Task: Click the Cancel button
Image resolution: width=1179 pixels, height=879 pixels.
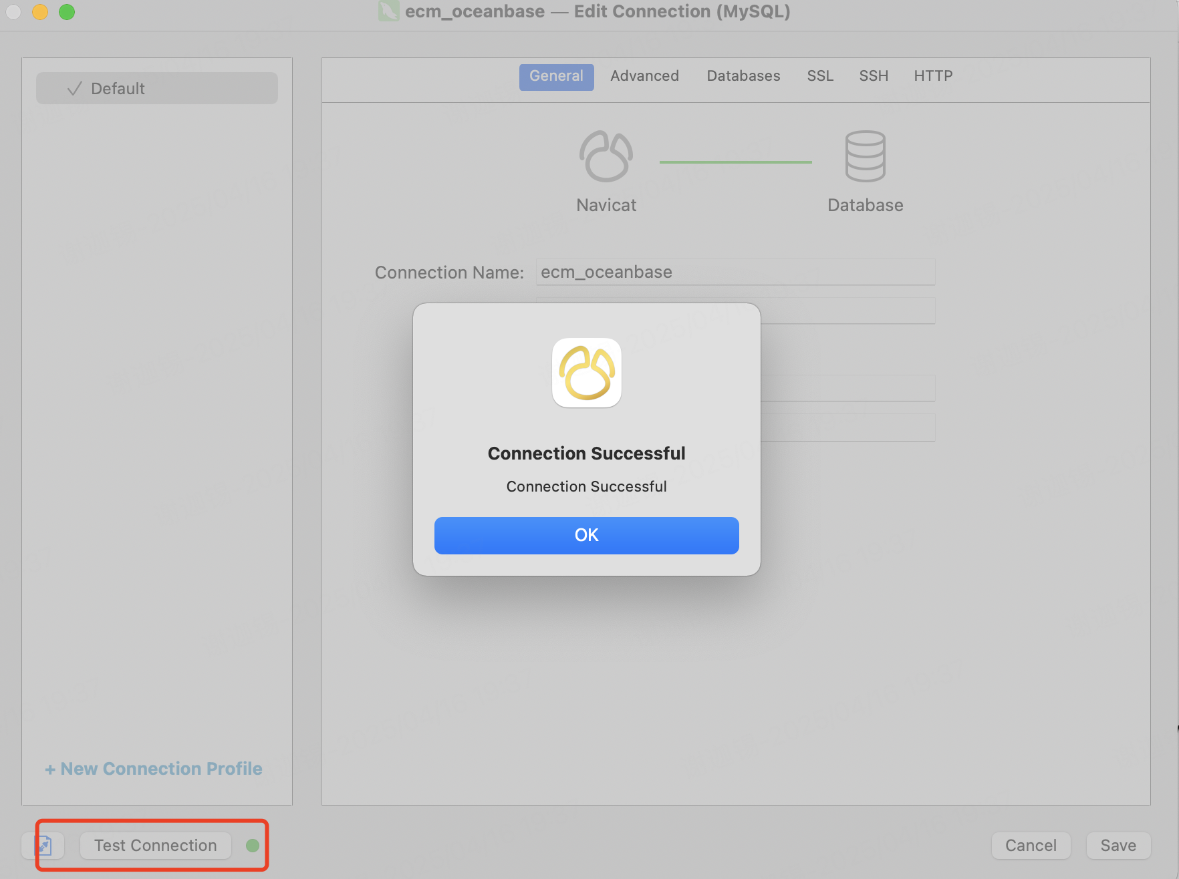Action: tap(1031, 845)
